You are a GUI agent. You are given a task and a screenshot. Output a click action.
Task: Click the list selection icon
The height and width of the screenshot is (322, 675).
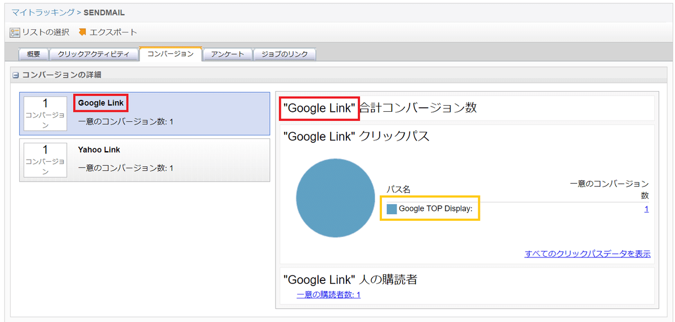click(x=15, y=33)
